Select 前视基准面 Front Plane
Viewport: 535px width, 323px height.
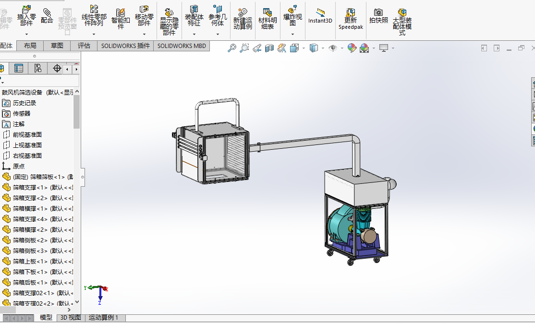point(27,135)
